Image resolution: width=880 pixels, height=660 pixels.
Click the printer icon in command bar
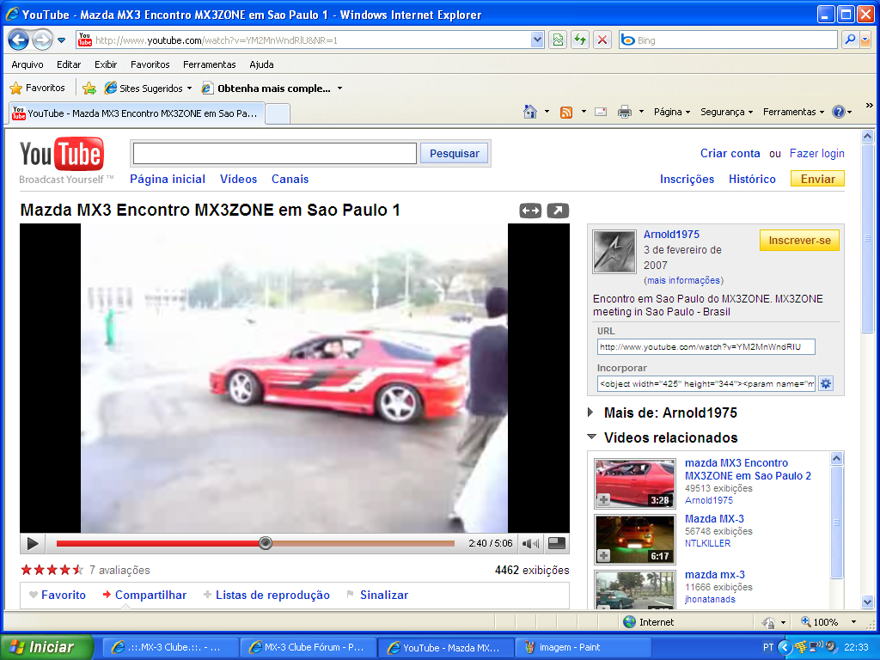tap(625, 112)
